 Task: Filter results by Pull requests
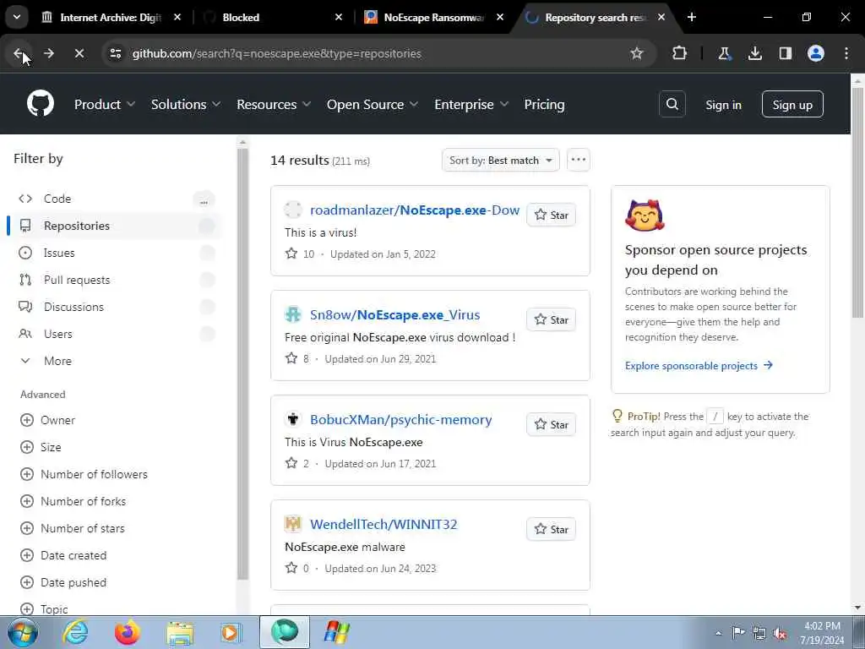click(116, 280)
